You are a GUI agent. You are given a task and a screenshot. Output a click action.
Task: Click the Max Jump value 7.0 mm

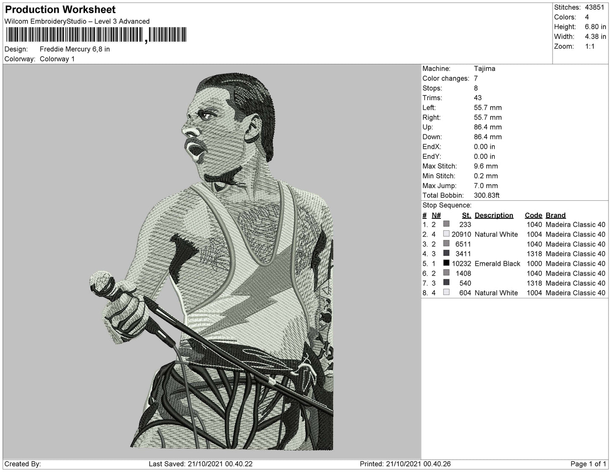(x=486, y=186)
